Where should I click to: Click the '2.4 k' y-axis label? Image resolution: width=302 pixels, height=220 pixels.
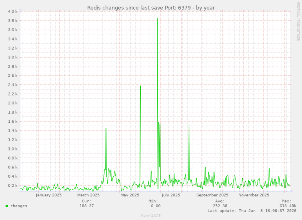[13, 85]
